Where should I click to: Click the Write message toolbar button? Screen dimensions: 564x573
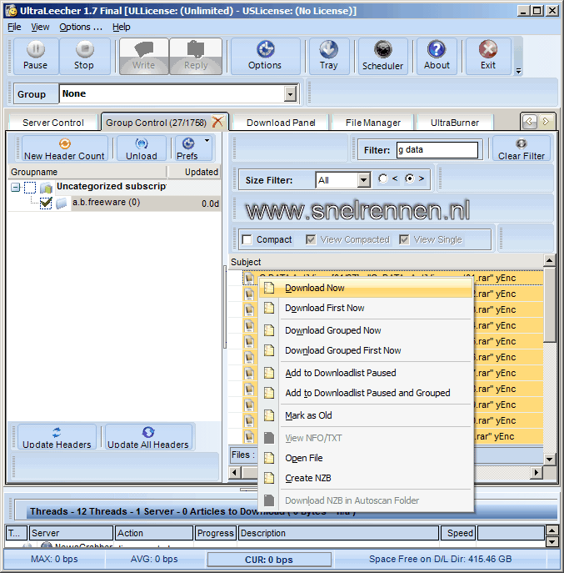[x=144, y=56]
